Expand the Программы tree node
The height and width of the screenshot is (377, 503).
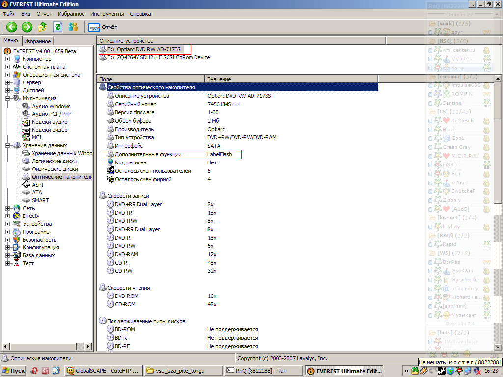(7, 232)
